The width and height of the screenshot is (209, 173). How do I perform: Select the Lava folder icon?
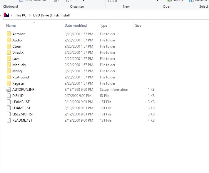click(9, 59)
